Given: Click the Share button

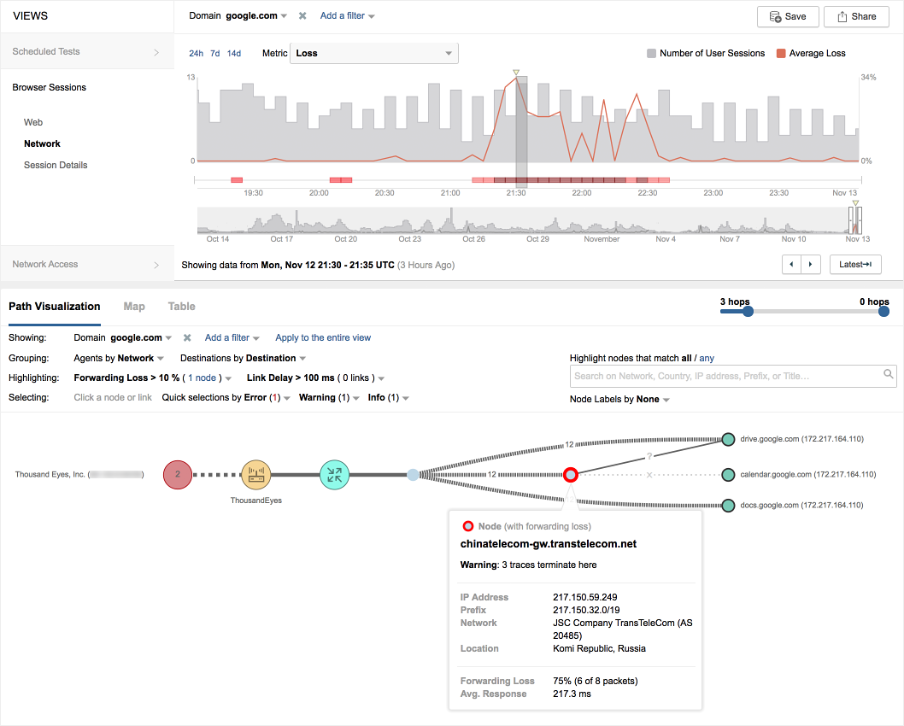Looking at the screenshot, I should pyautogui.click(x=855, y=16).
